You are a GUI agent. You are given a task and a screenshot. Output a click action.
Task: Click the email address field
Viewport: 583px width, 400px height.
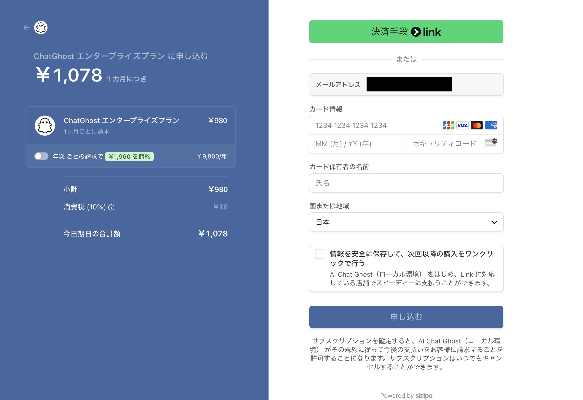pyautogui.click(x=406, y=85)
